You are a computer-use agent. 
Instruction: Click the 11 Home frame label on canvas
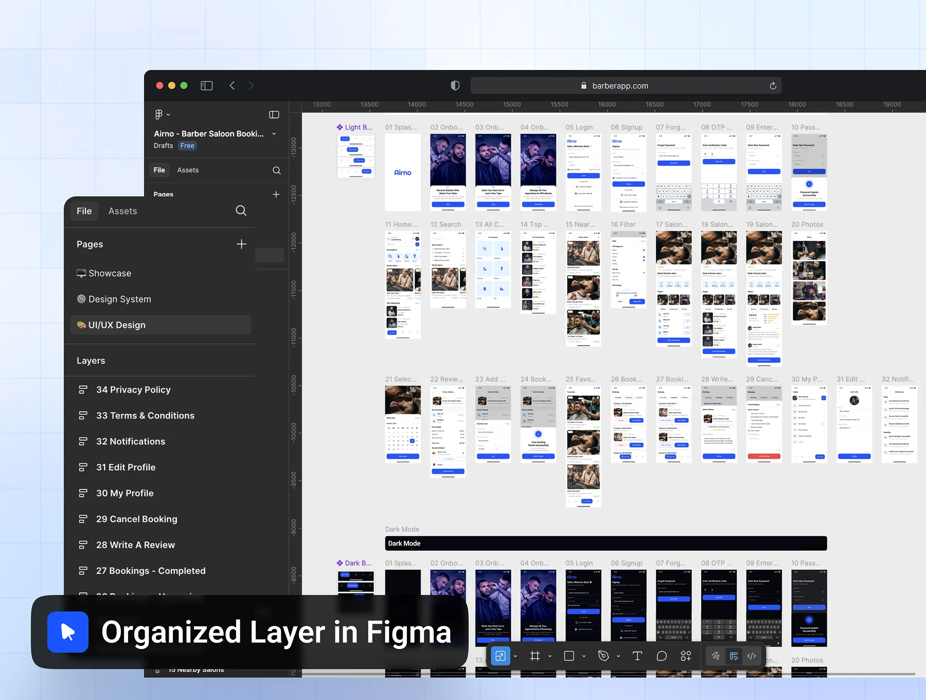(401, 224)
